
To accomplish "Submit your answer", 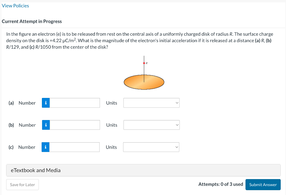I will click(263, 184).
